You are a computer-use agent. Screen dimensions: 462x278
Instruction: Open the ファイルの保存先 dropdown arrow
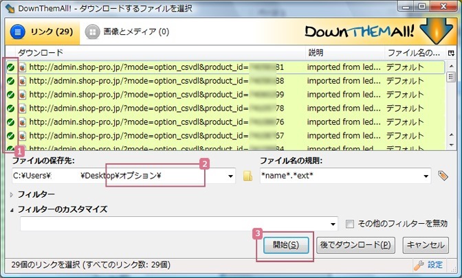pos(231,176)
